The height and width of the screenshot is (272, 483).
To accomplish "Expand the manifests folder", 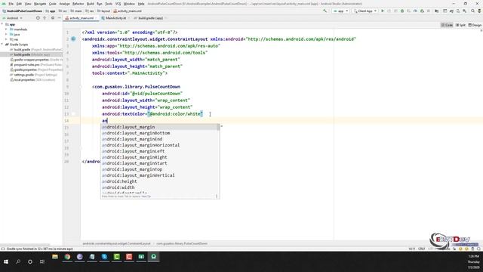I will (x=6, y=29).
